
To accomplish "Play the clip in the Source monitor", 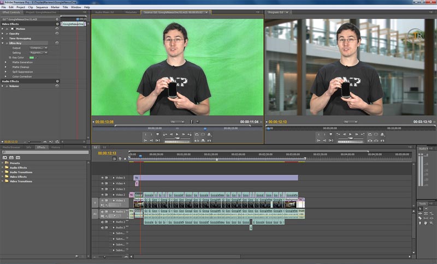I will [x=177, y=134].
